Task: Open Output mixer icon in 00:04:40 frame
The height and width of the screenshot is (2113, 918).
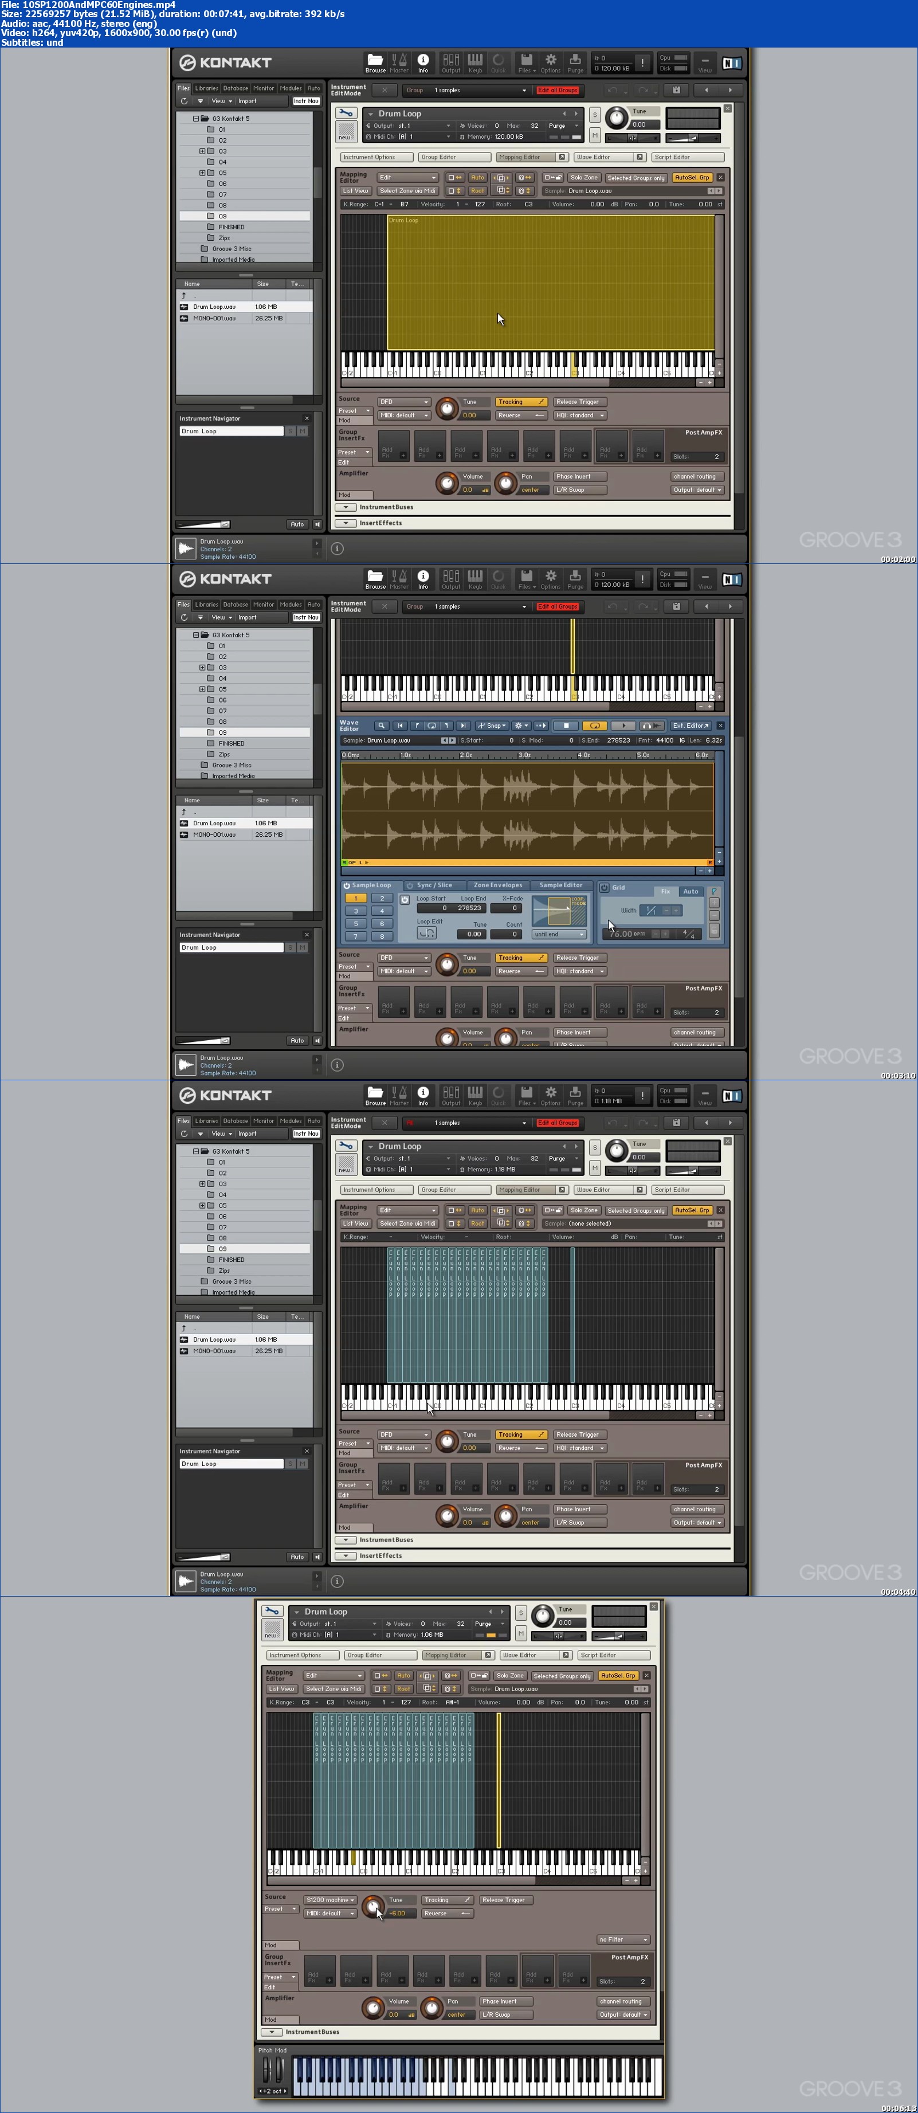Action: (451, 1095)
